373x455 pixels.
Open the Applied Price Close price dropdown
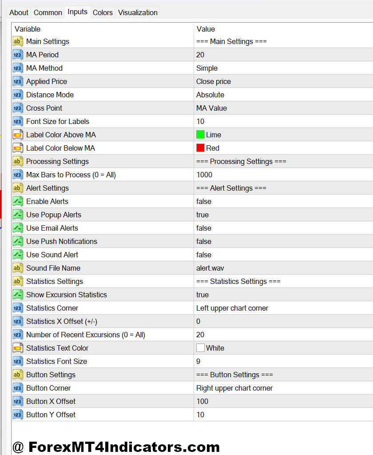[283, 82]
